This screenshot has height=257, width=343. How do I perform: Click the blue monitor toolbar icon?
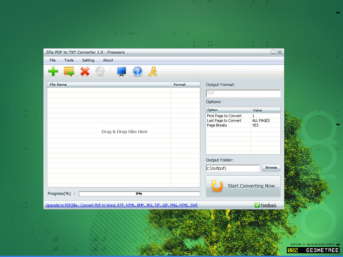[x=121, y=71]
